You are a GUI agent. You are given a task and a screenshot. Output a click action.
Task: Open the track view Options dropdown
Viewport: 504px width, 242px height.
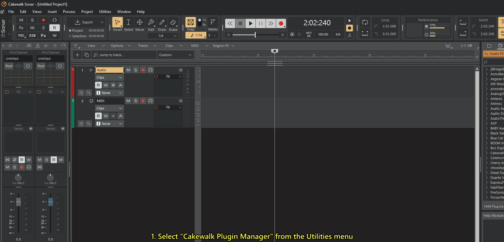click(121, 46)
